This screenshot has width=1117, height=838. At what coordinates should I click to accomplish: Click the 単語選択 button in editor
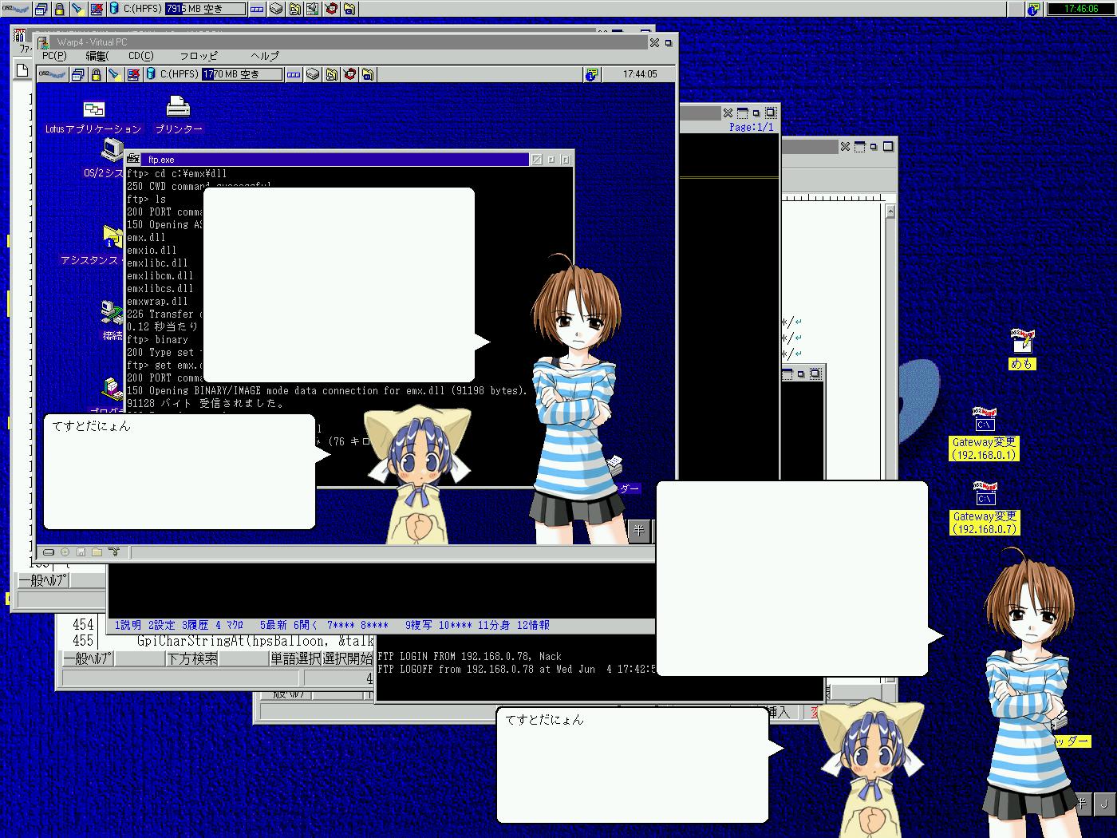tap(295, 658)
